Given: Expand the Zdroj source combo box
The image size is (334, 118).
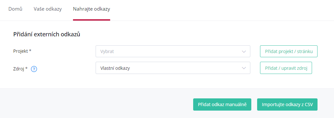Looking at the screenshot, I should [173, 68].
